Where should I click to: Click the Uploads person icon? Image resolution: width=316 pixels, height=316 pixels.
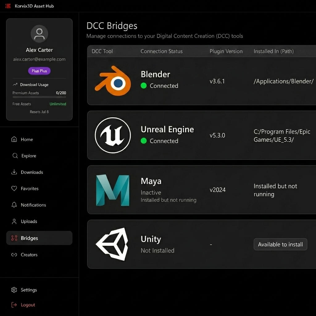pos(14,221)
